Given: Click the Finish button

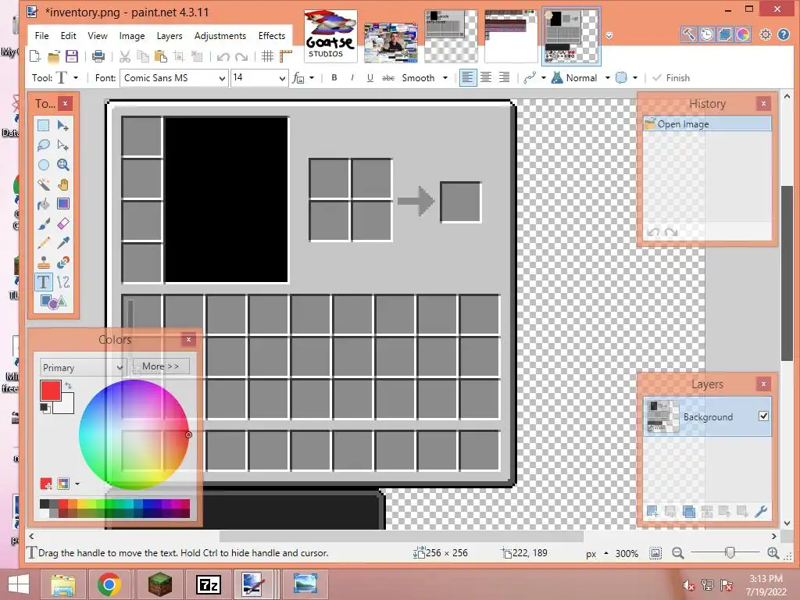Looking at the screenshot, I should (x=671, y=77).
